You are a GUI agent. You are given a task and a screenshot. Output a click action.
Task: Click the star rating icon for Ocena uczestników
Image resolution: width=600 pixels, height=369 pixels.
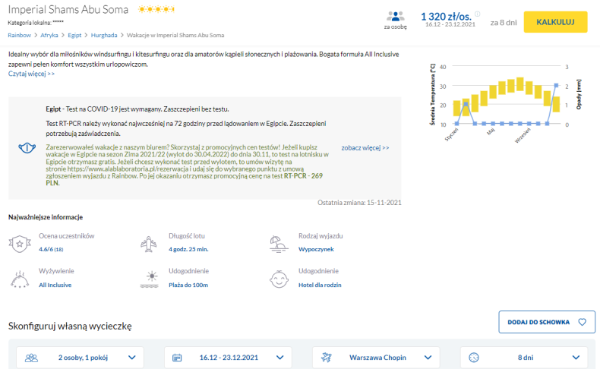[x=18, y=244]
